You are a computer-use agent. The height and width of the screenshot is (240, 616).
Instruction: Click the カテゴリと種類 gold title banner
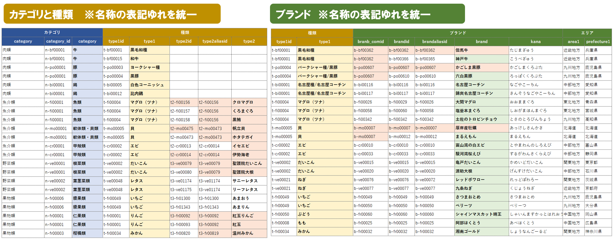[112, 14]
